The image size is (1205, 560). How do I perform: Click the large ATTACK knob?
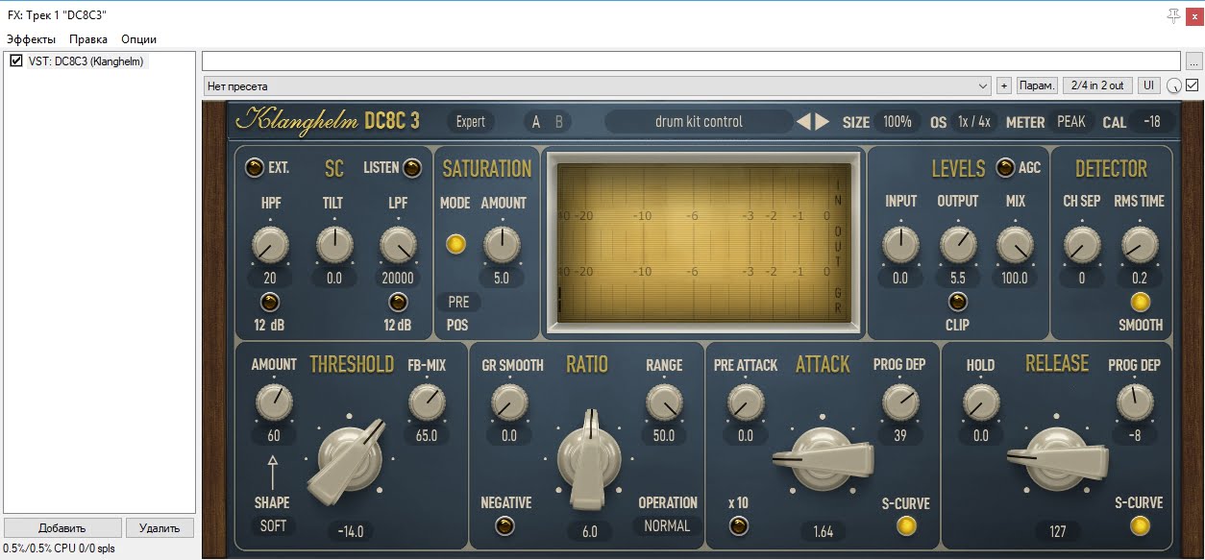(x=823, y=459)
